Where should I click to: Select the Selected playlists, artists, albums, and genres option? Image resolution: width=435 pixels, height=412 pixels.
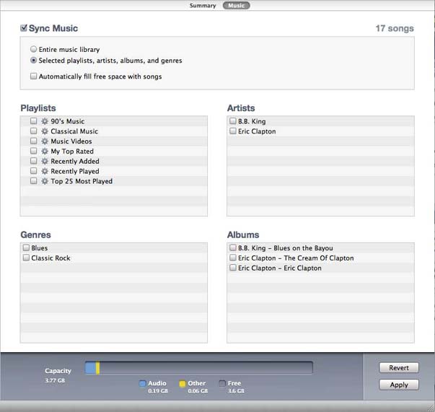click(33, 60)
